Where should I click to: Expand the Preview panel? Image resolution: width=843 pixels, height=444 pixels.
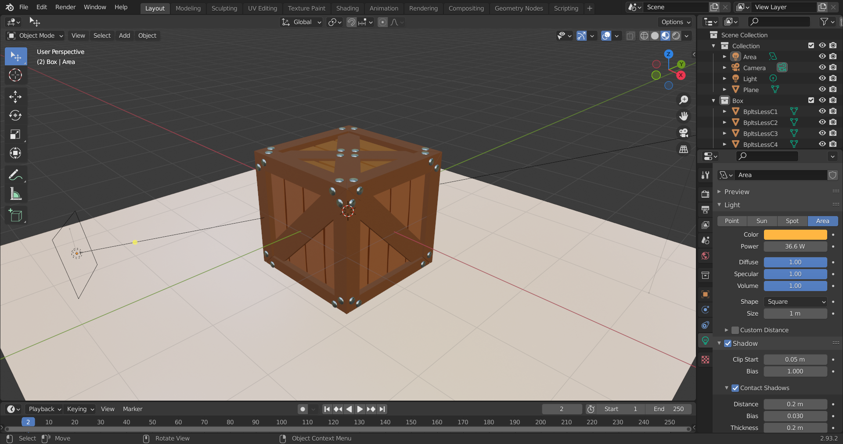[x=737, y=192]
